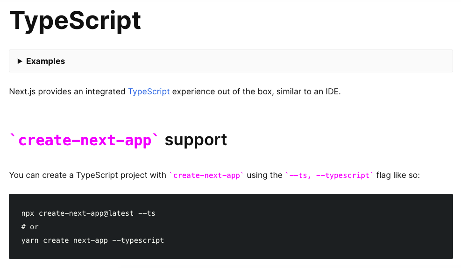This screenshot has width=461, height=268.
Task: Click the words 'flag like so:'
Action: (398, 175)
